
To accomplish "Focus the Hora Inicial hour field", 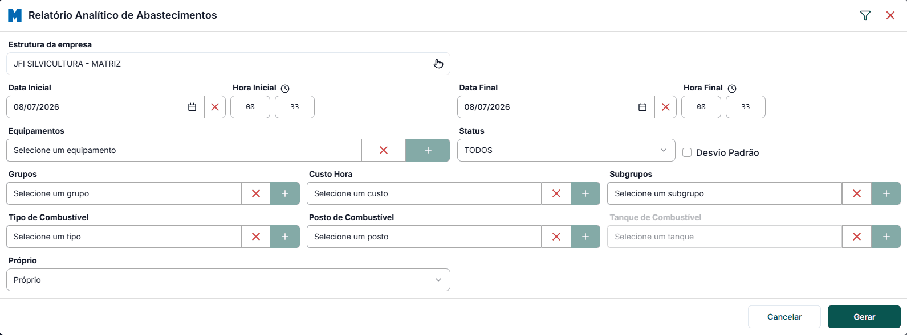I will click(250, 107).
